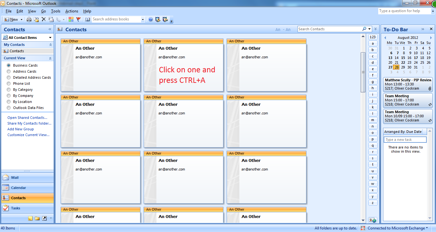Screen dimensions: 436x232
Task: Collapse the Contacts navigation pane
Action: (x=50, y=29)
